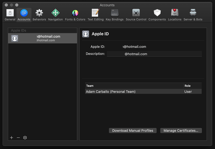Click the Team column header
Viewport: 215px width, 149px height.
pyautogui.click(x=134, y=86)
